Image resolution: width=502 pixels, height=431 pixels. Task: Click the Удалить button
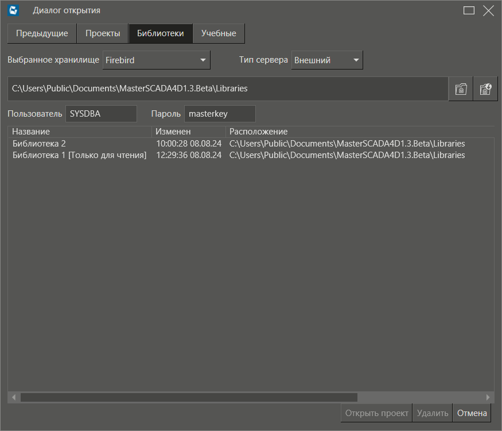pos(433,413)
